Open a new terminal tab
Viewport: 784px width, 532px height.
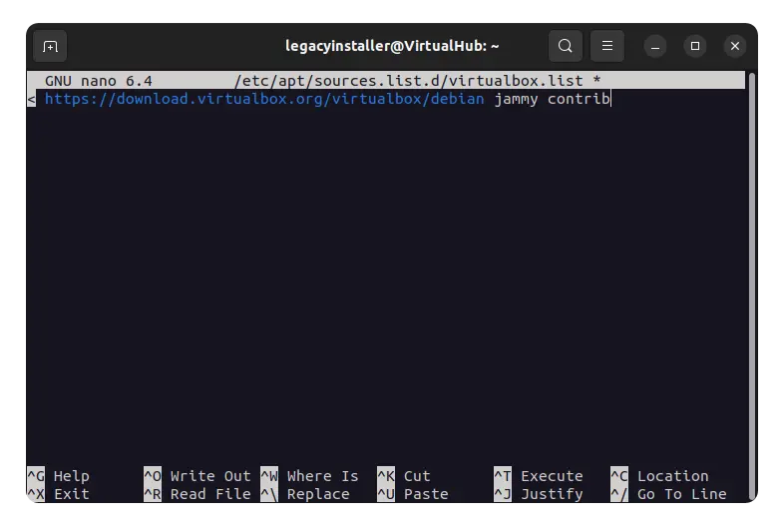click(x=50, y=47)
